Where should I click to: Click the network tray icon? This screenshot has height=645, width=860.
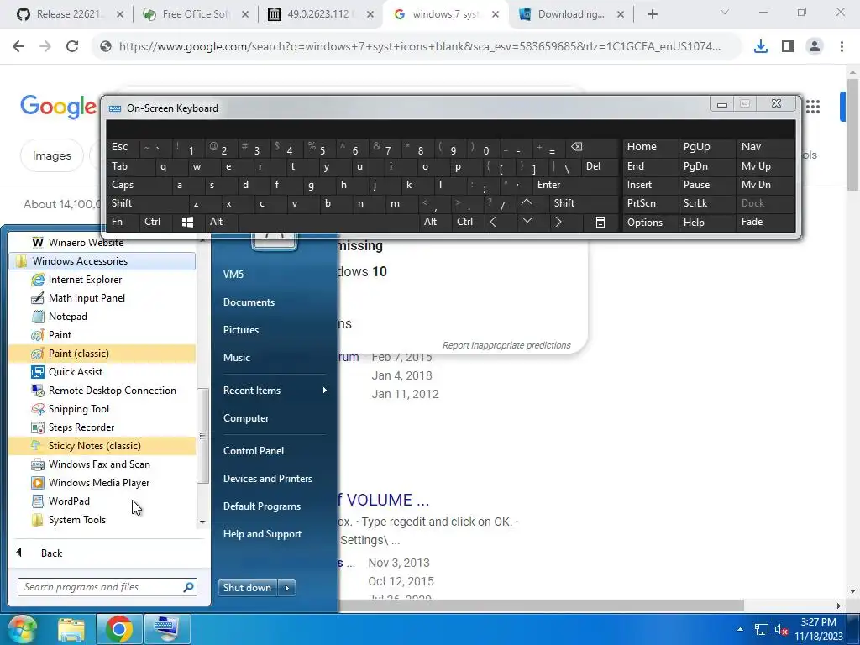761,630
